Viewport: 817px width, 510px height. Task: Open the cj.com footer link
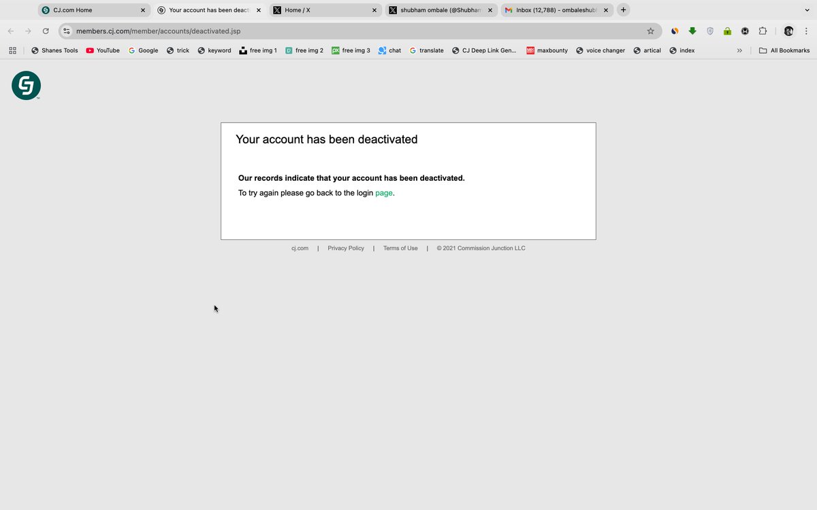300,248
